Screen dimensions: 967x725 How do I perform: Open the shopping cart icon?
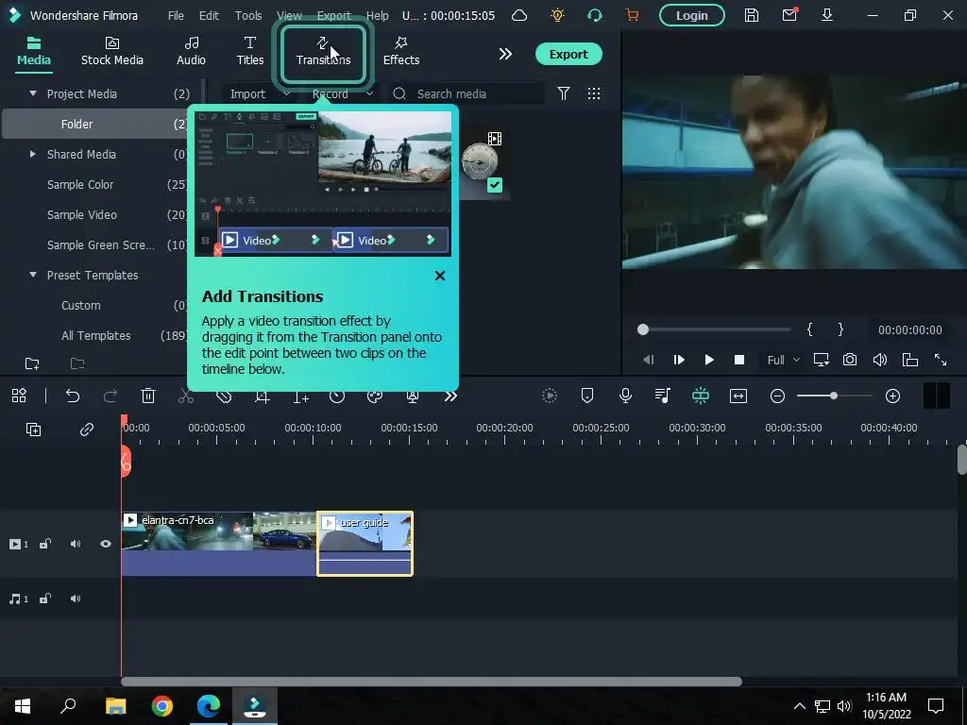[632, 15]
